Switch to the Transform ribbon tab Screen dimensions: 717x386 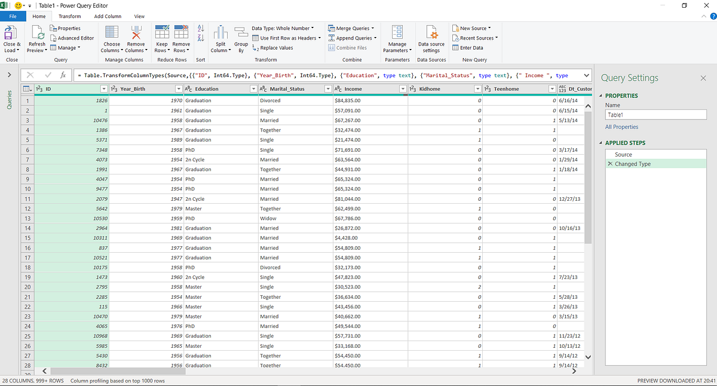coord(71,16)
